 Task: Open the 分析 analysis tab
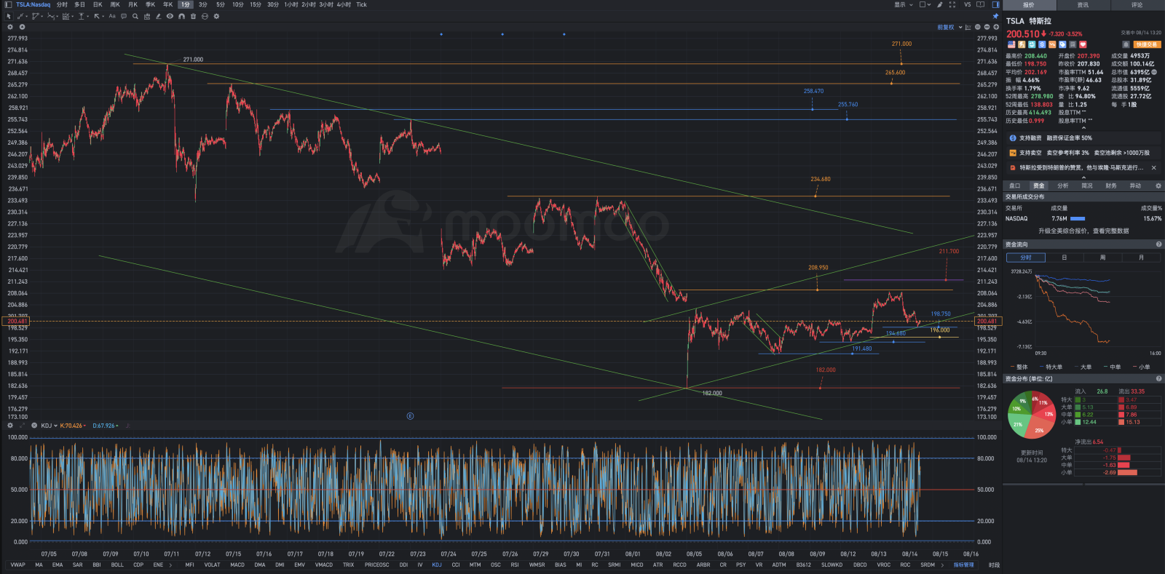tap(1062, 186)
